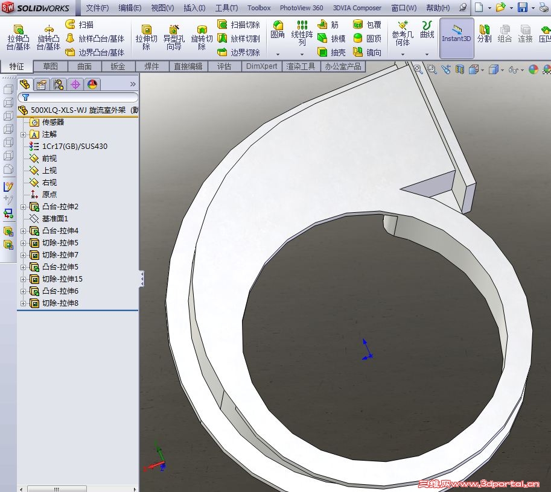The width and height of the screenshot is (551, 492).
Task: Choose Boundary Cut (边界切除)
Action: point(238,52)
